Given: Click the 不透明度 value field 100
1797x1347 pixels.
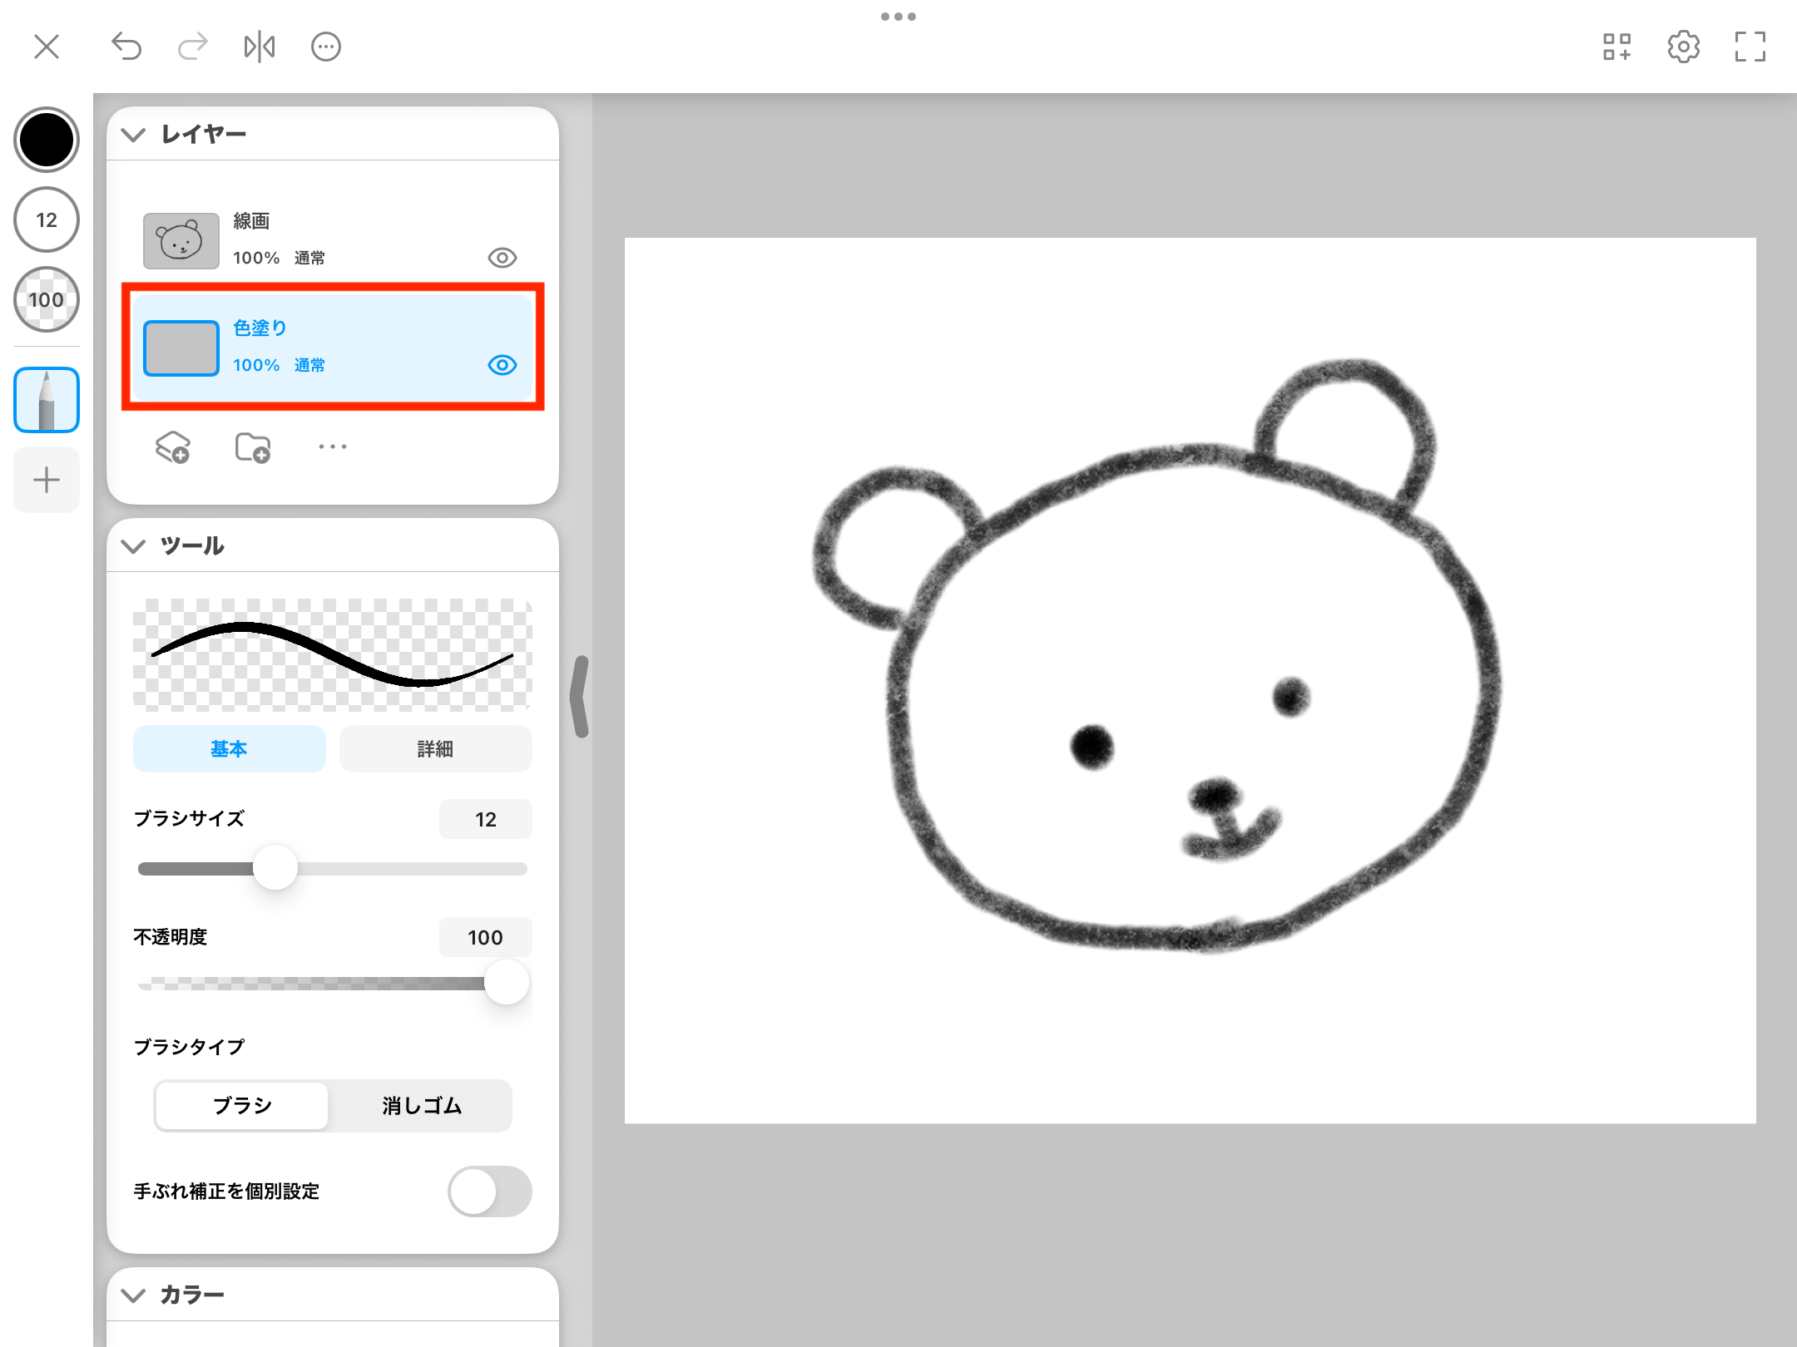Looking at the screenshot, I should (x=486, y=937).
